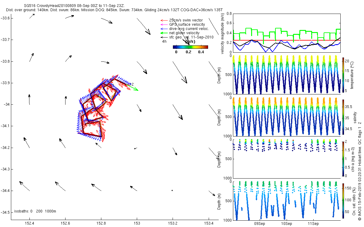The height and width of the screenshot is (227, 364).
Task: Click the red horizontal line in the velocity plot
Action: pyautogui.click(x=287, y=40)
